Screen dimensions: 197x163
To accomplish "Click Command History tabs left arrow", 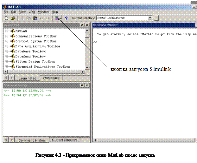I will coord(6,140).
